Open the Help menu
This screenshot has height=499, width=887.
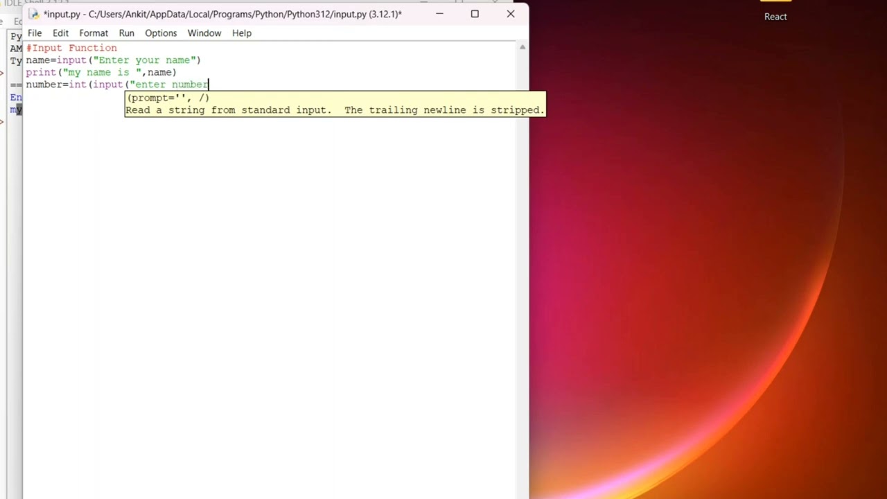pyautogui.click(x=242, y=33)
